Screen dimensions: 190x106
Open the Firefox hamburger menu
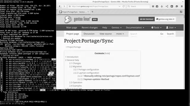click(182, 6)
